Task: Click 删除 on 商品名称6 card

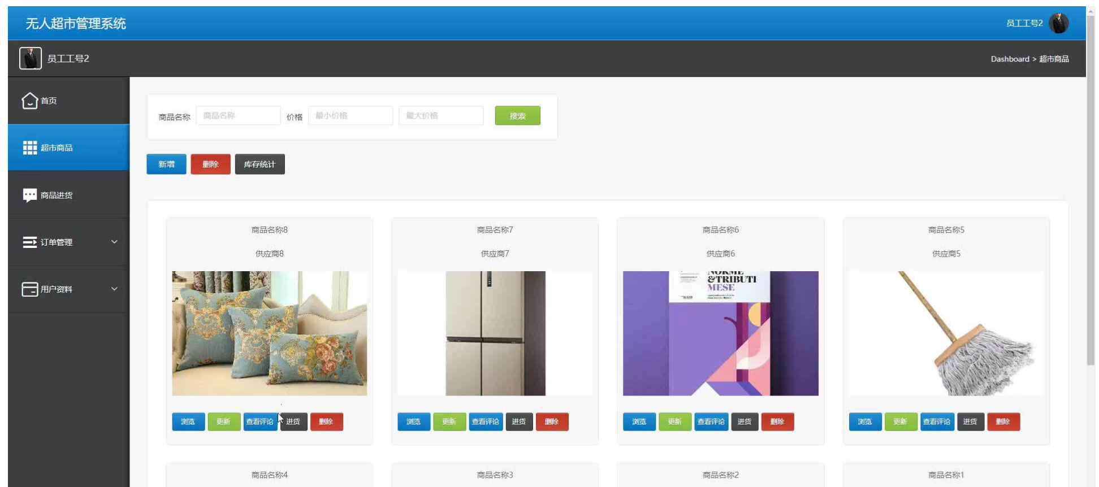Action: click(x=777, y=421)
